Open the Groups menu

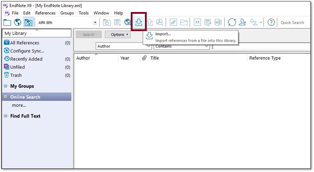click(67, 13)
